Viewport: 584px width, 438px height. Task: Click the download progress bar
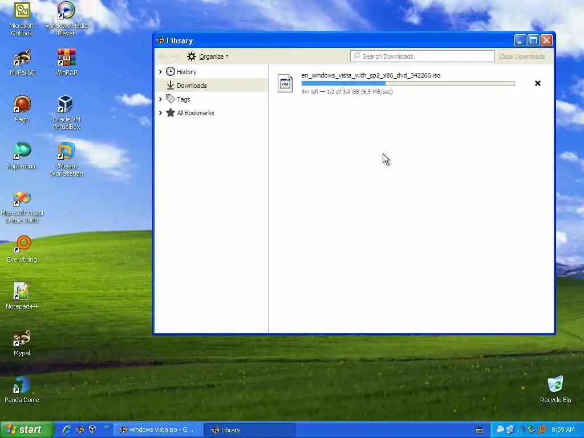[408, 83]
